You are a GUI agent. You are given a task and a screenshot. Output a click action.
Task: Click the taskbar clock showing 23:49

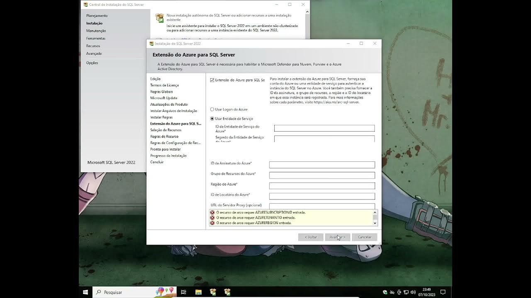pos(426,292)
